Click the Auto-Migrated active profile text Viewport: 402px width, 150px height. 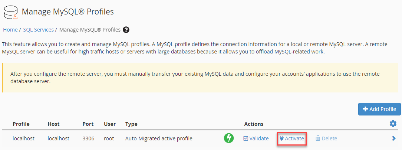coord(159,138)
